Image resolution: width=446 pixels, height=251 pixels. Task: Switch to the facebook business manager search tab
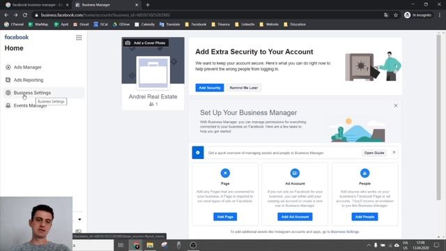(x=36, y=5)
